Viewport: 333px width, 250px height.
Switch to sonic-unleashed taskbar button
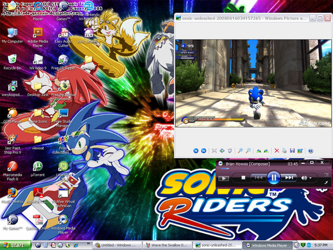coord(217,246)
